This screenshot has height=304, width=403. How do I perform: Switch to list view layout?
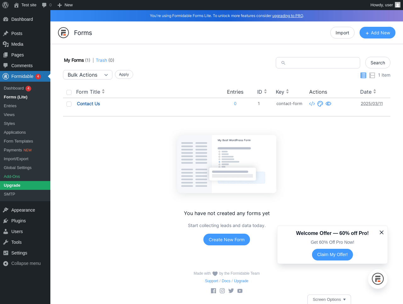click(363, 75)
